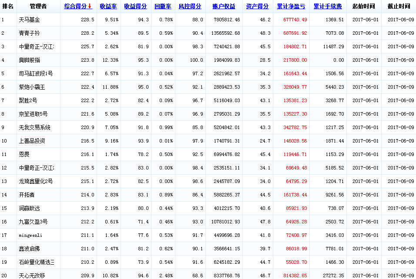Sort by 累计手续费 column header

[328, 7]
